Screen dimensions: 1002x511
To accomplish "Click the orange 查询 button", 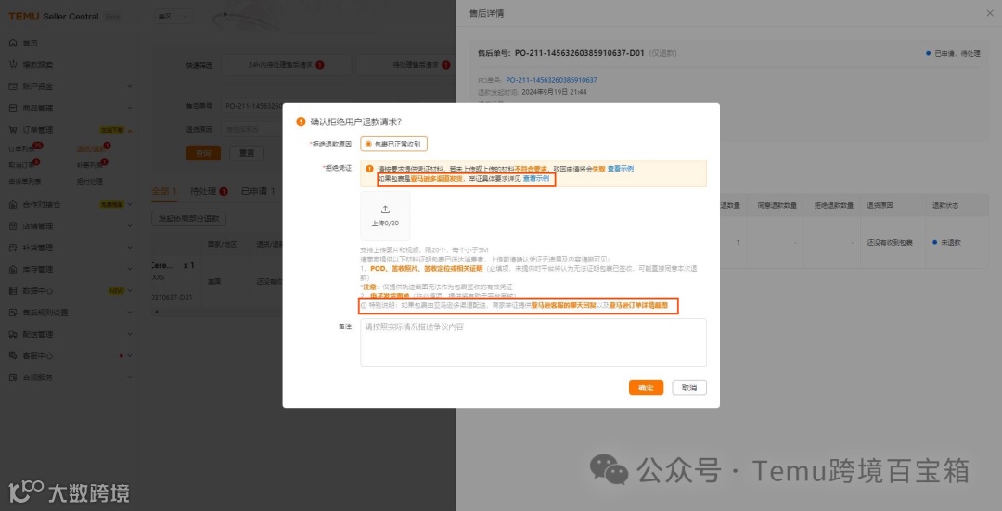I will (203, 153).
